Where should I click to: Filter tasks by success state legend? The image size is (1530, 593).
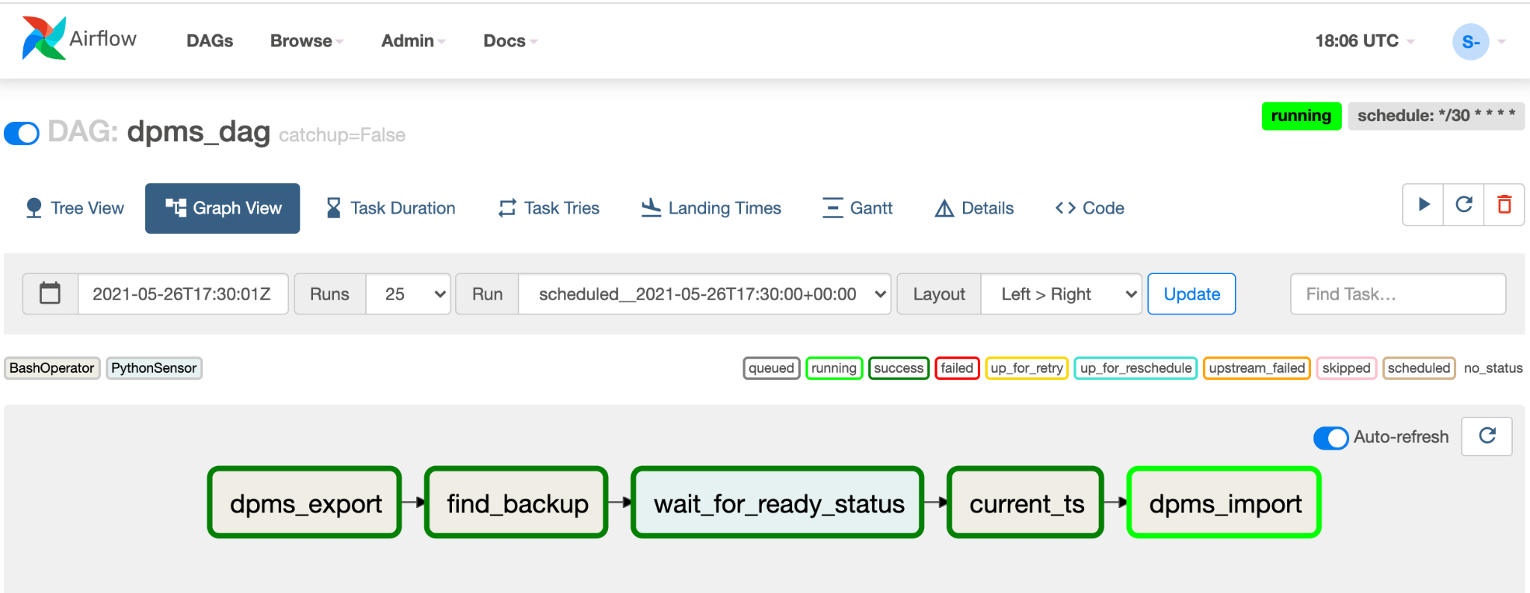[898, 368]
